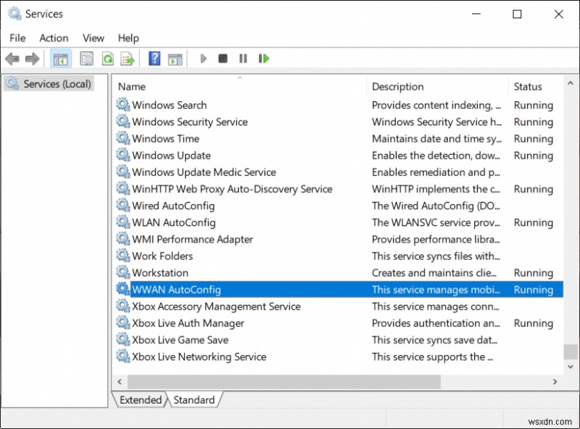This screenshot has height=429, width=580.
Task: Export the service list
Action: click(x=127, y=58)
